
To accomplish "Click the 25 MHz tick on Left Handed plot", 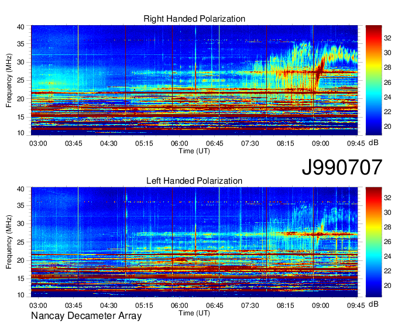I will pyautogui.click(x=20, y=242).
